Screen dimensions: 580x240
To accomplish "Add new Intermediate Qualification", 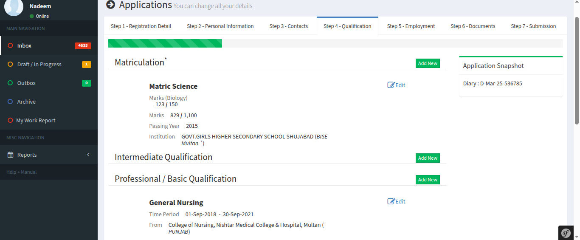I will point(428,158).
